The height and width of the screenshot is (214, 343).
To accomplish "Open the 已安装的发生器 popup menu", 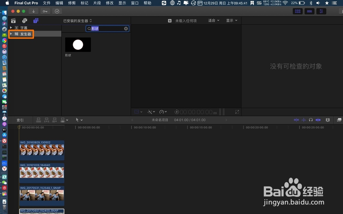I will point(78,21).
